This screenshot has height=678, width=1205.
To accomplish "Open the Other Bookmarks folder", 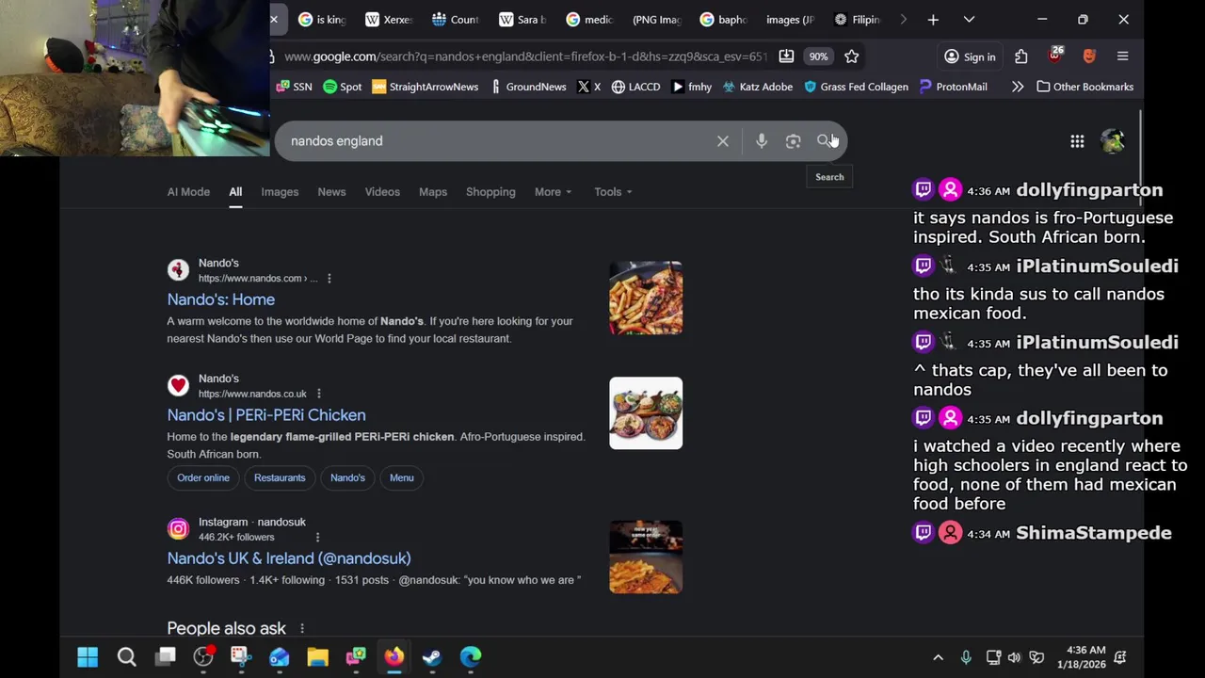I will click(1084, 87).
